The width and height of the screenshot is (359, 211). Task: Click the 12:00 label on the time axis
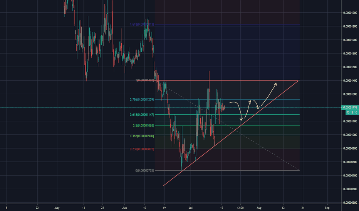pyautogui.click(x=240, y=208)
